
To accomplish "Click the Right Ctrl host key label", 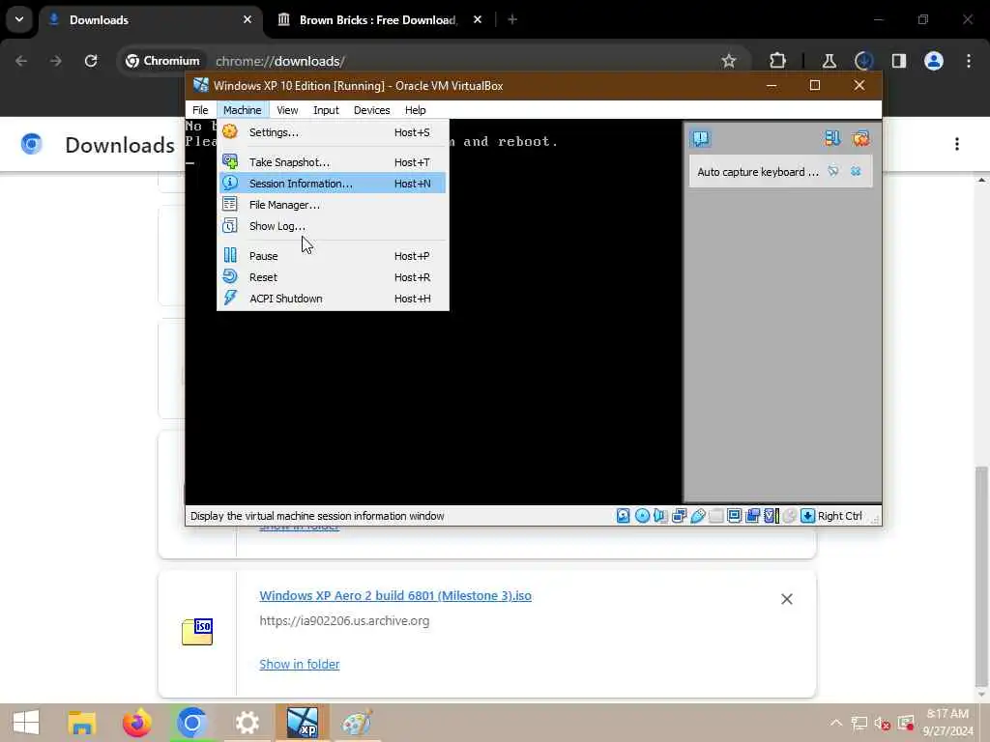I will (x=840, y=516).
